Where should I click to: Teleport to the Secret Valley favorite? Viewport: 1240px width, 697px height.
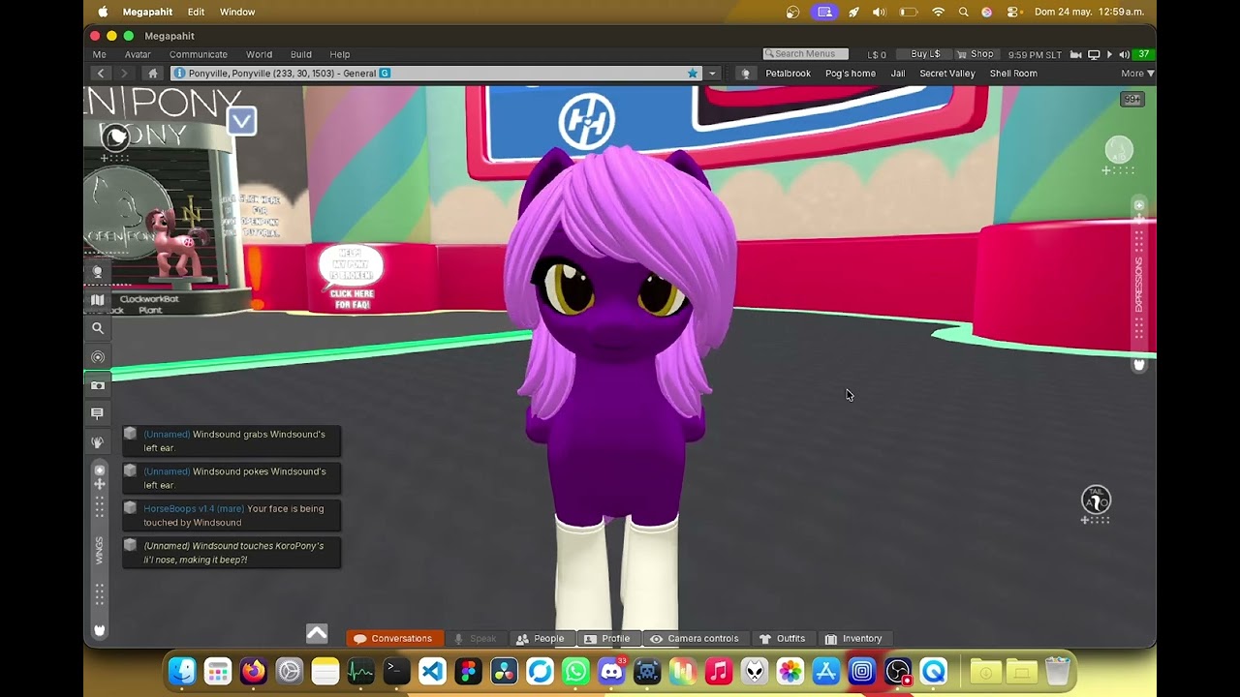click(947, 74)
